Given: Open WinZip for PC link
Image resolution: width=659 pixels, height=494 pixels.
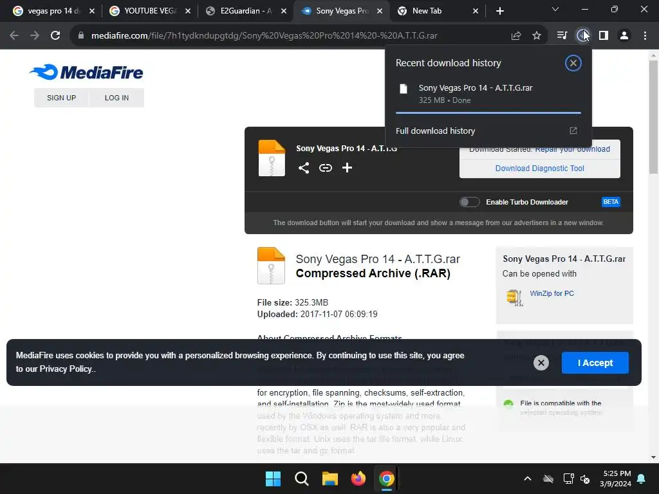Looking at the screenshot, I should (x=552, y=293).
